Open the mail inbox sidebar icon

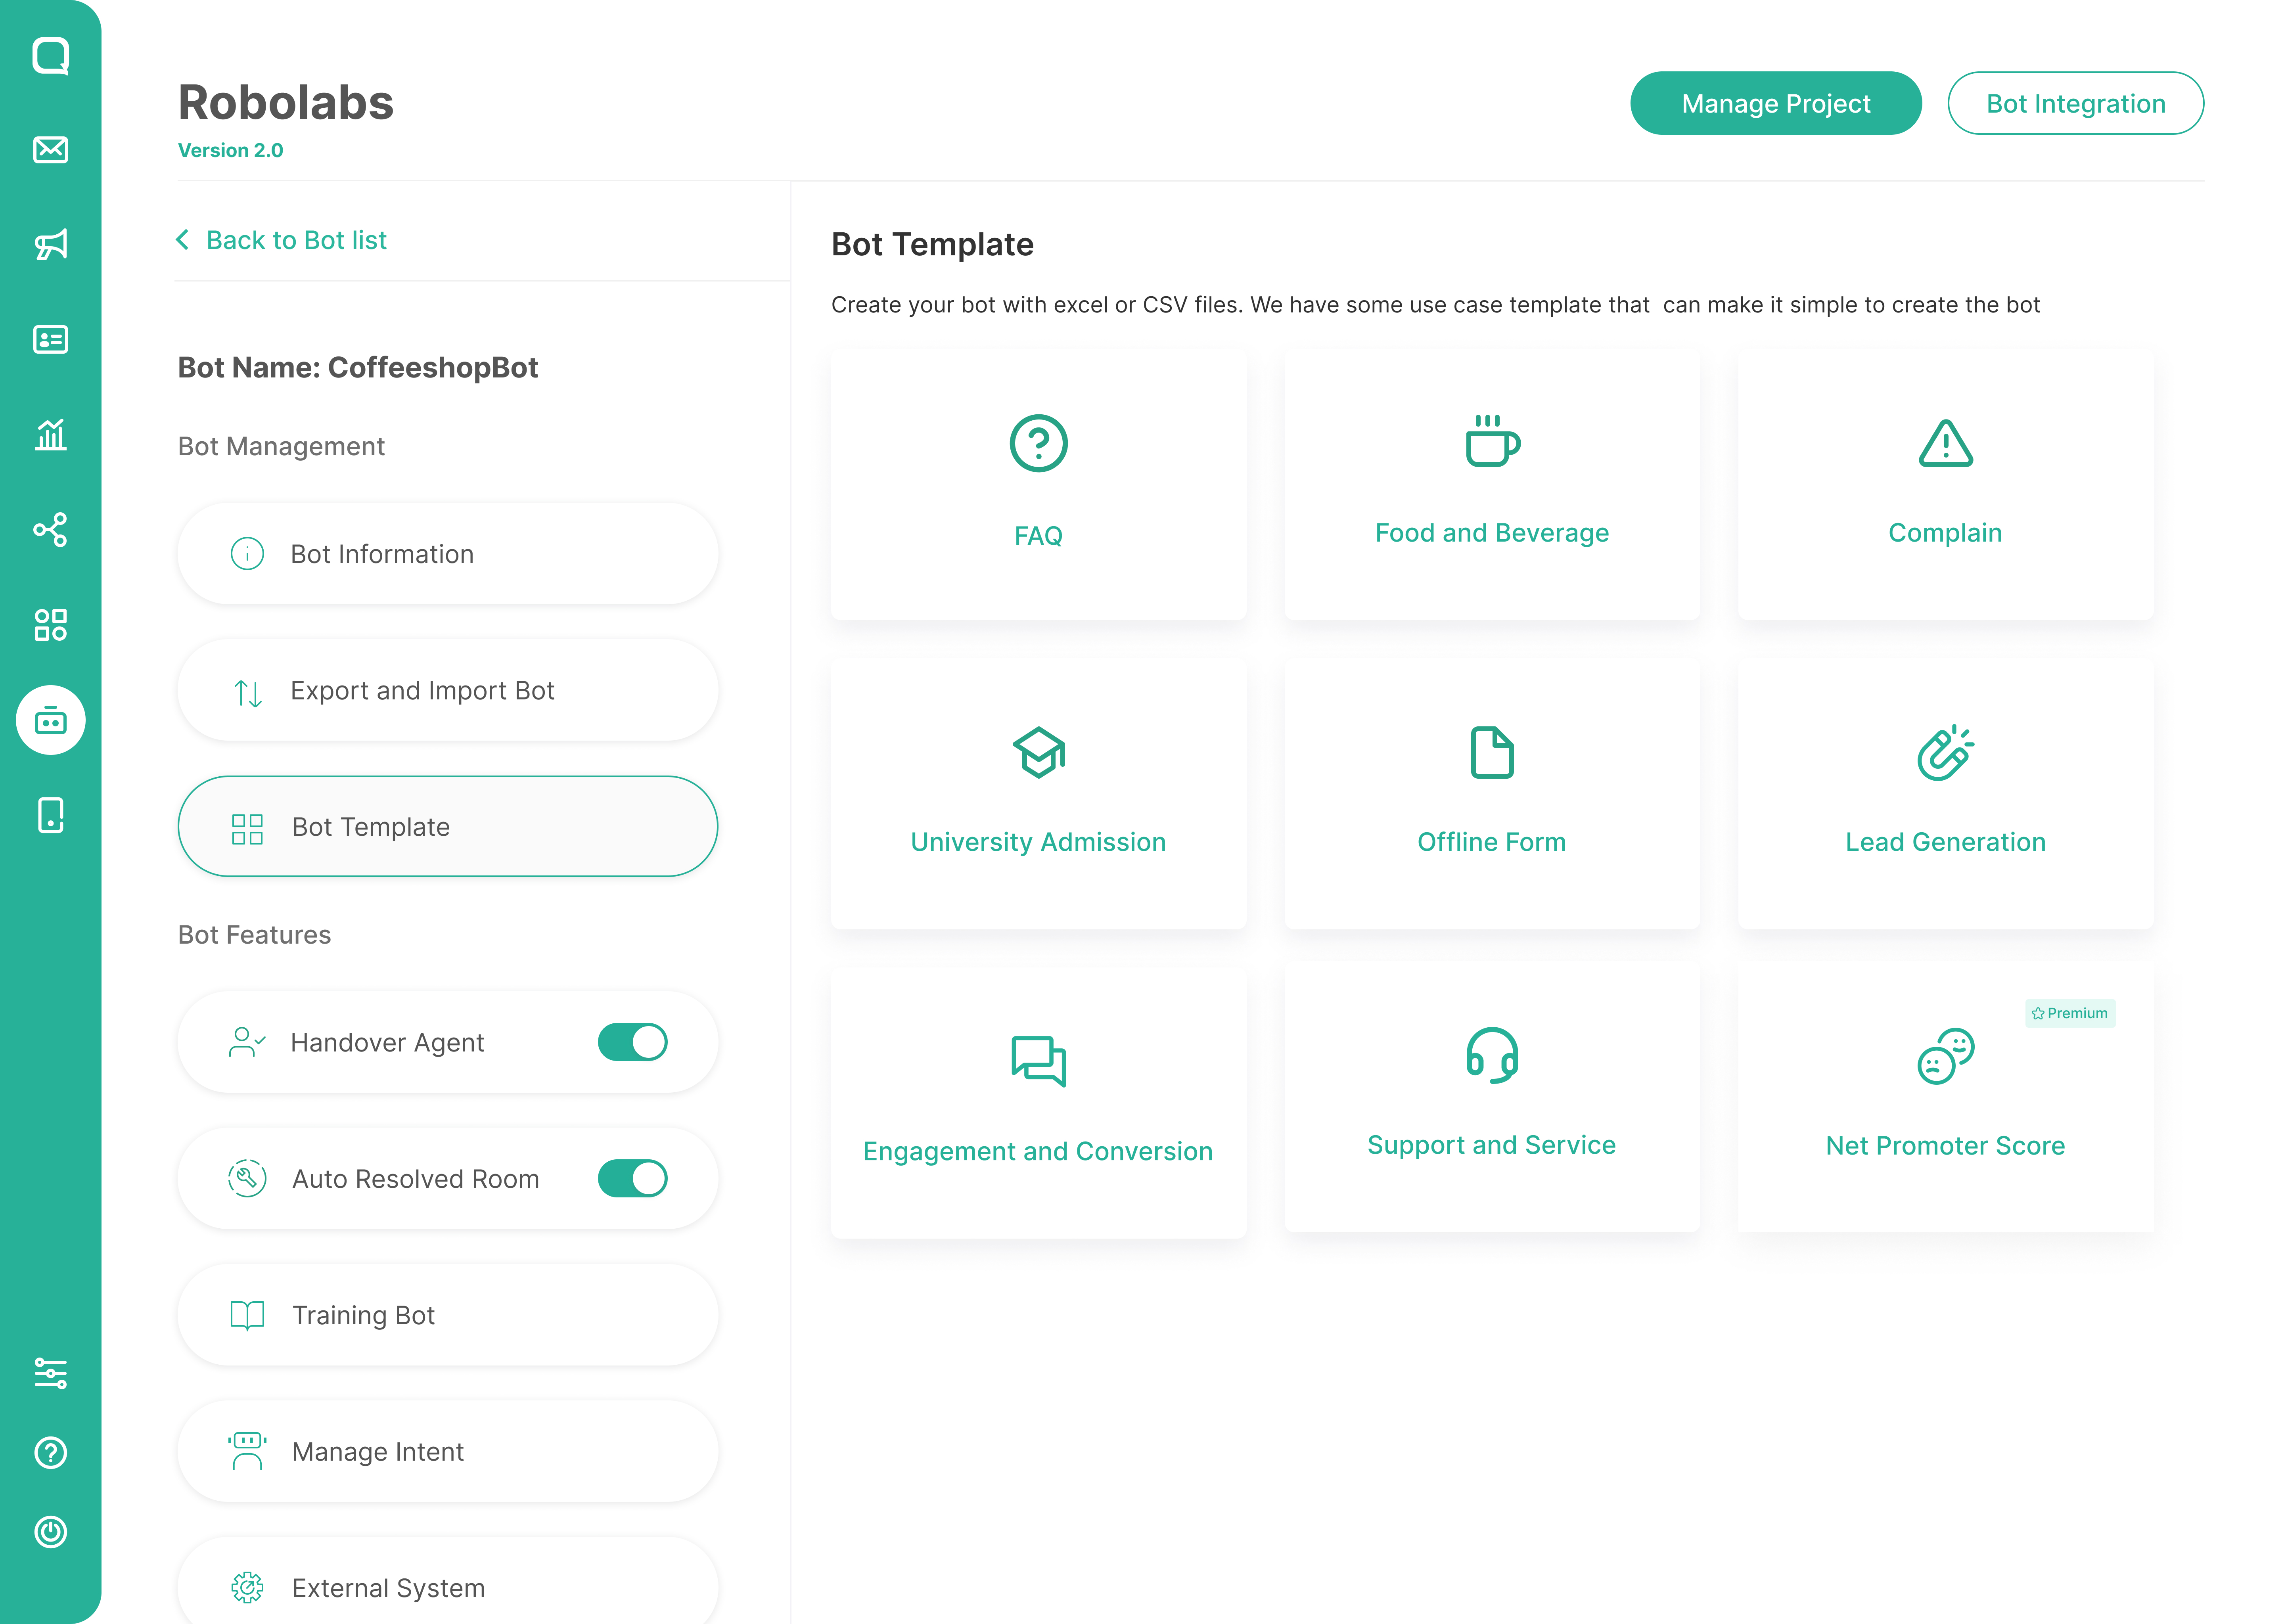(x=50, y=150)
